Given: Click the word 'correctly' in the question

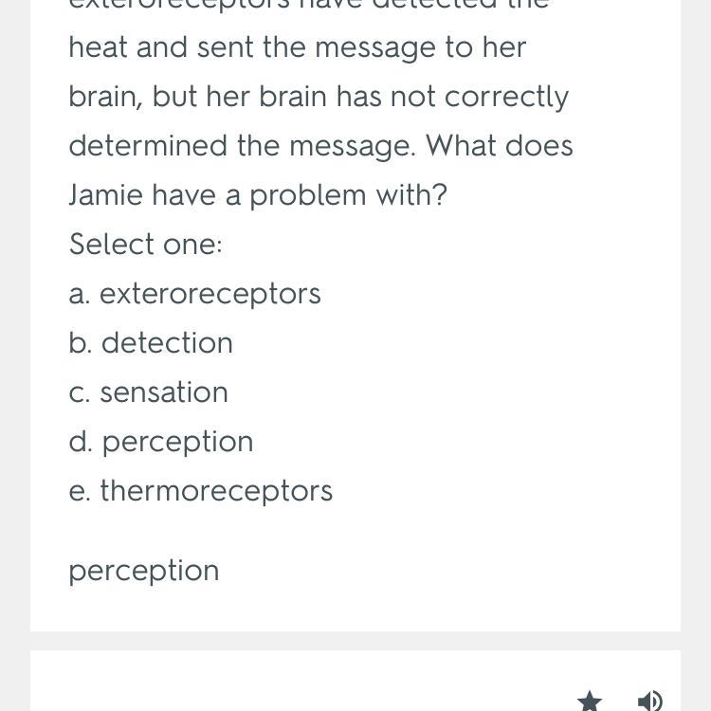Looking at the screenshot, I should (506, 98).
